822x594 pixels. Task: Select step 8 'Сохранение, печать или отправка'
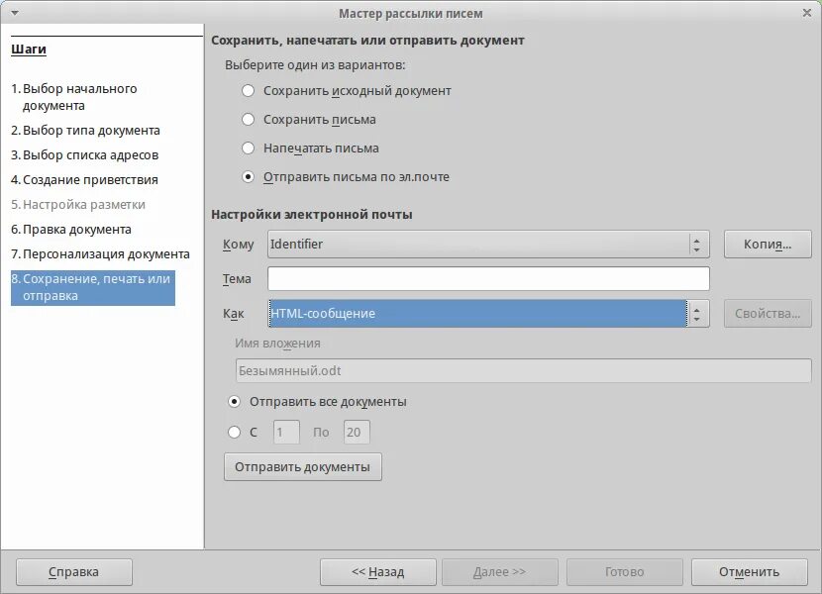(93, 287)
